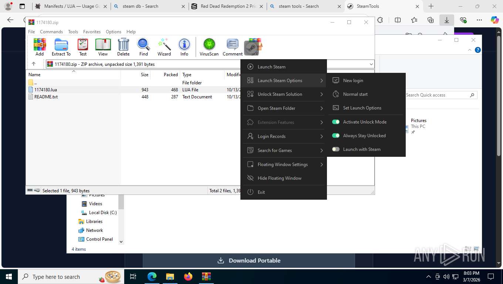Image resolution: width=503 pixels, height=284 pixels.
Task: Select New login option
Action: pyautogui.click(x=367, y=80)
